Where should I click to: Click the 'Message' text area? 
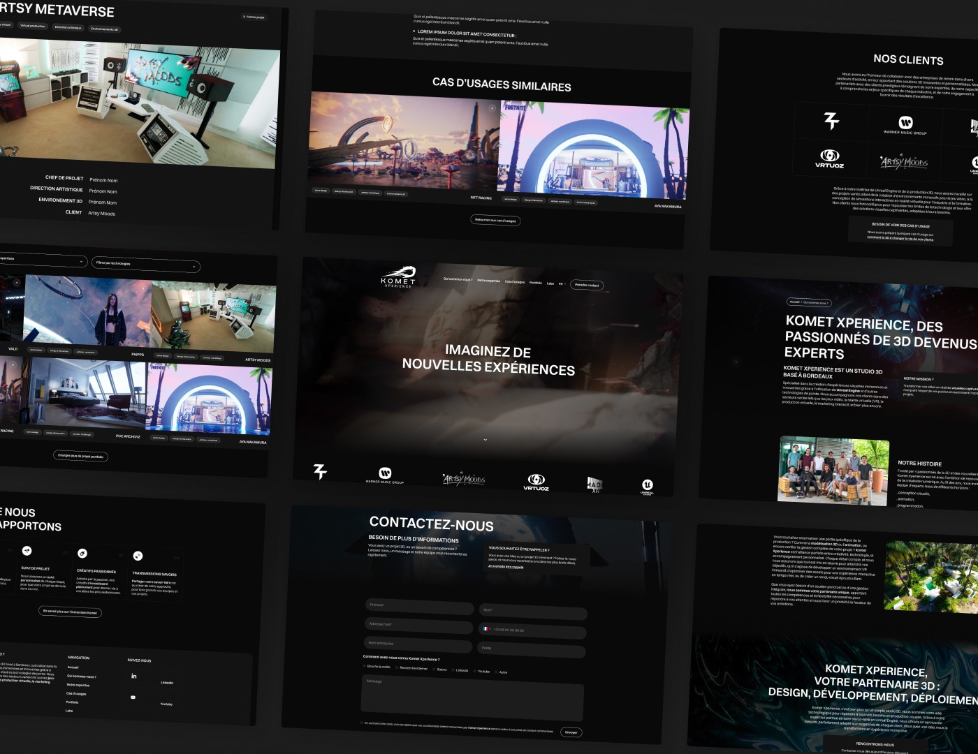pos(472,697)
